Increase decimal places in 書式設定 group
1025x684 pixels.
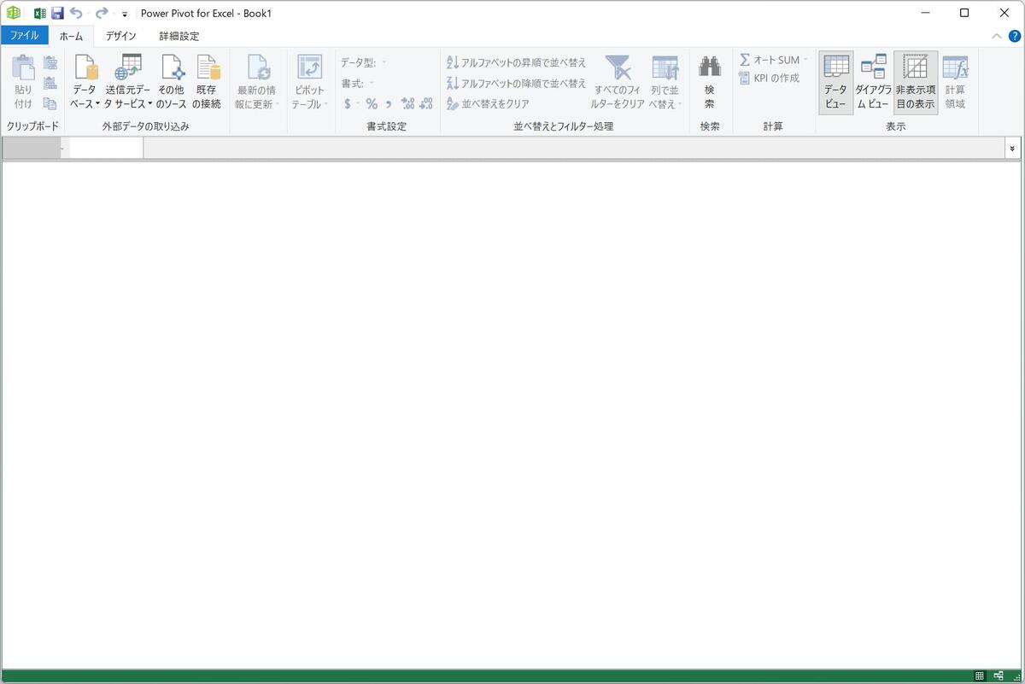tap(407, 103)
